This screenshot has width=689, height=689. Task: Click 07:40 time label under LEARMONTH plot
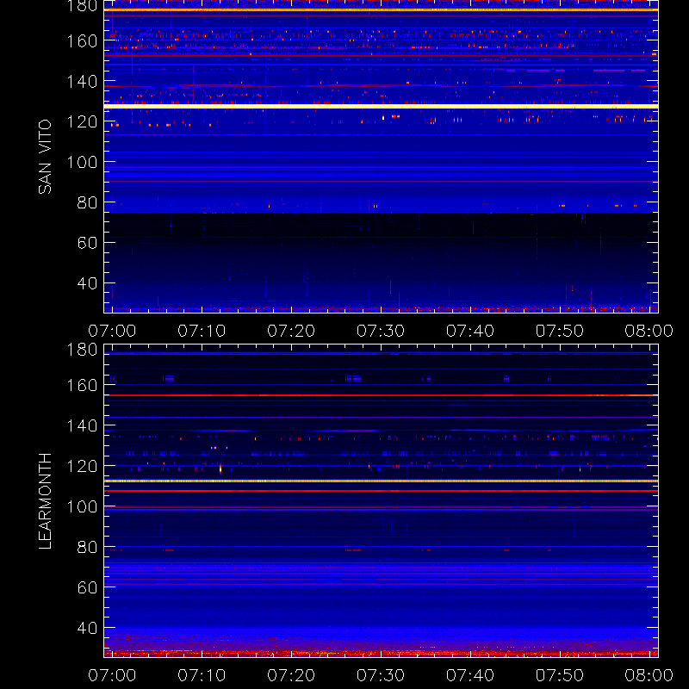click(x=470, y=675)
